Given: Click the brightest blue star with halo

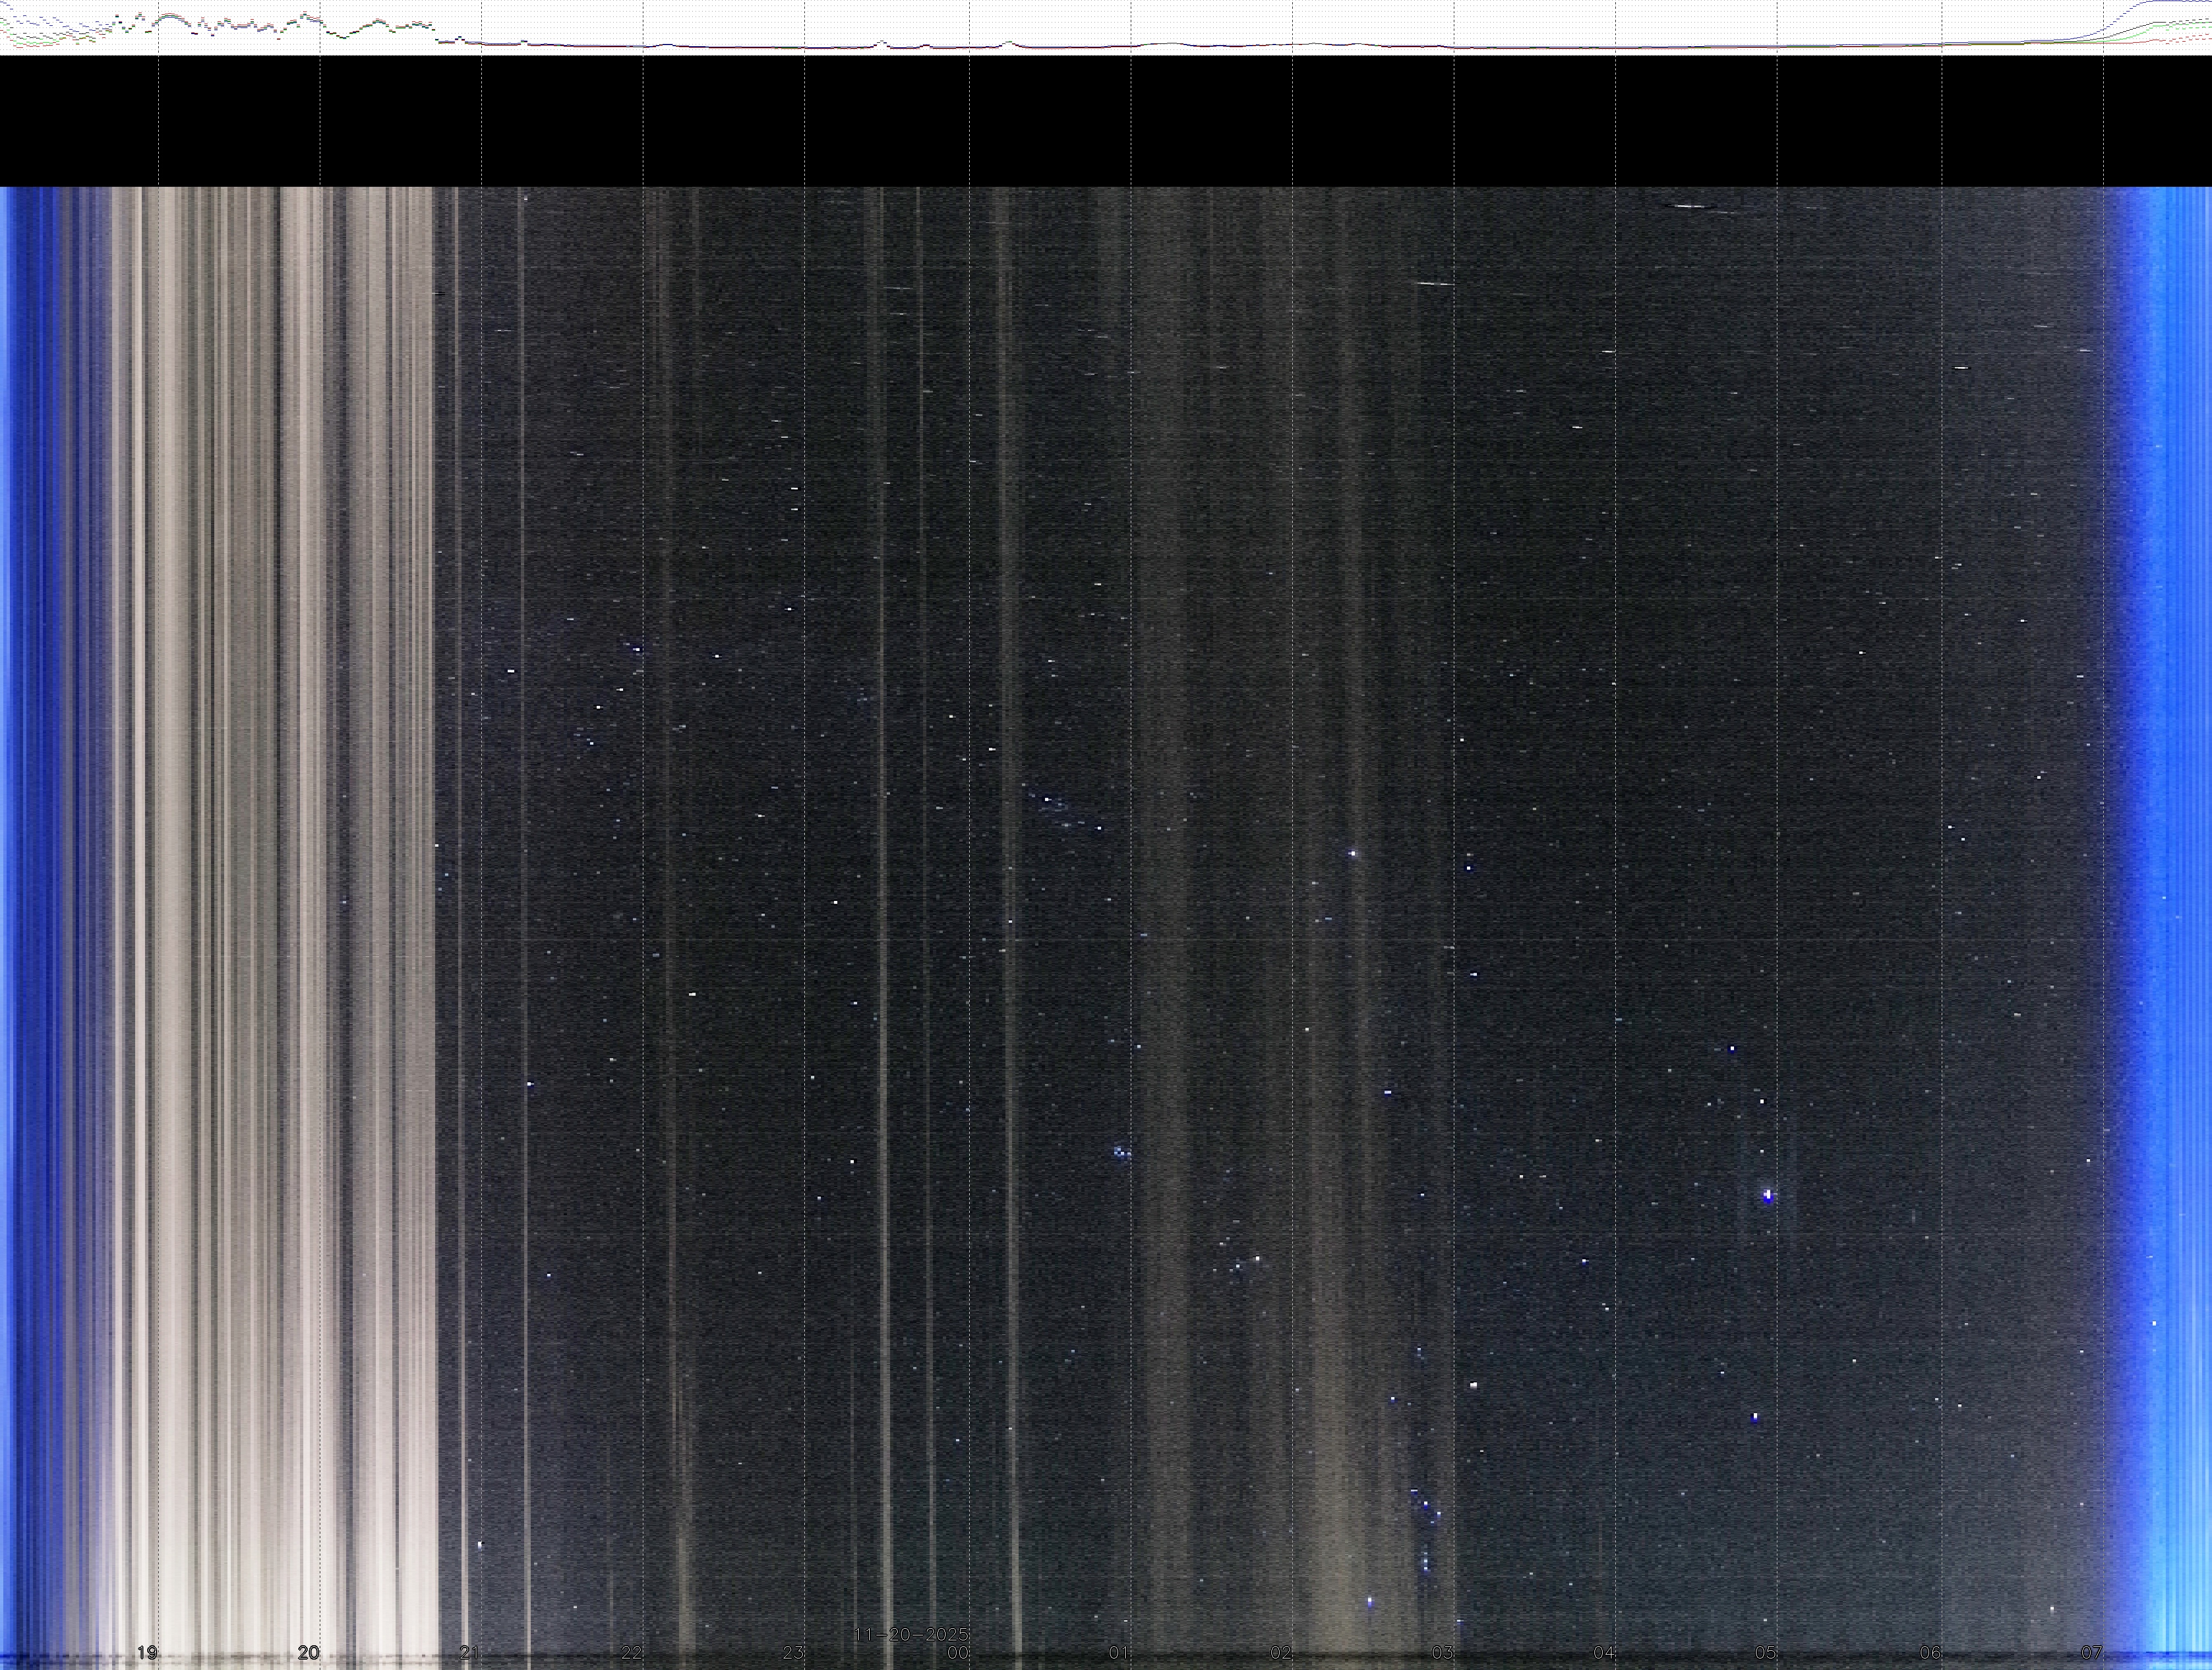Looking at the screenshot, I should point(1768,1195).
